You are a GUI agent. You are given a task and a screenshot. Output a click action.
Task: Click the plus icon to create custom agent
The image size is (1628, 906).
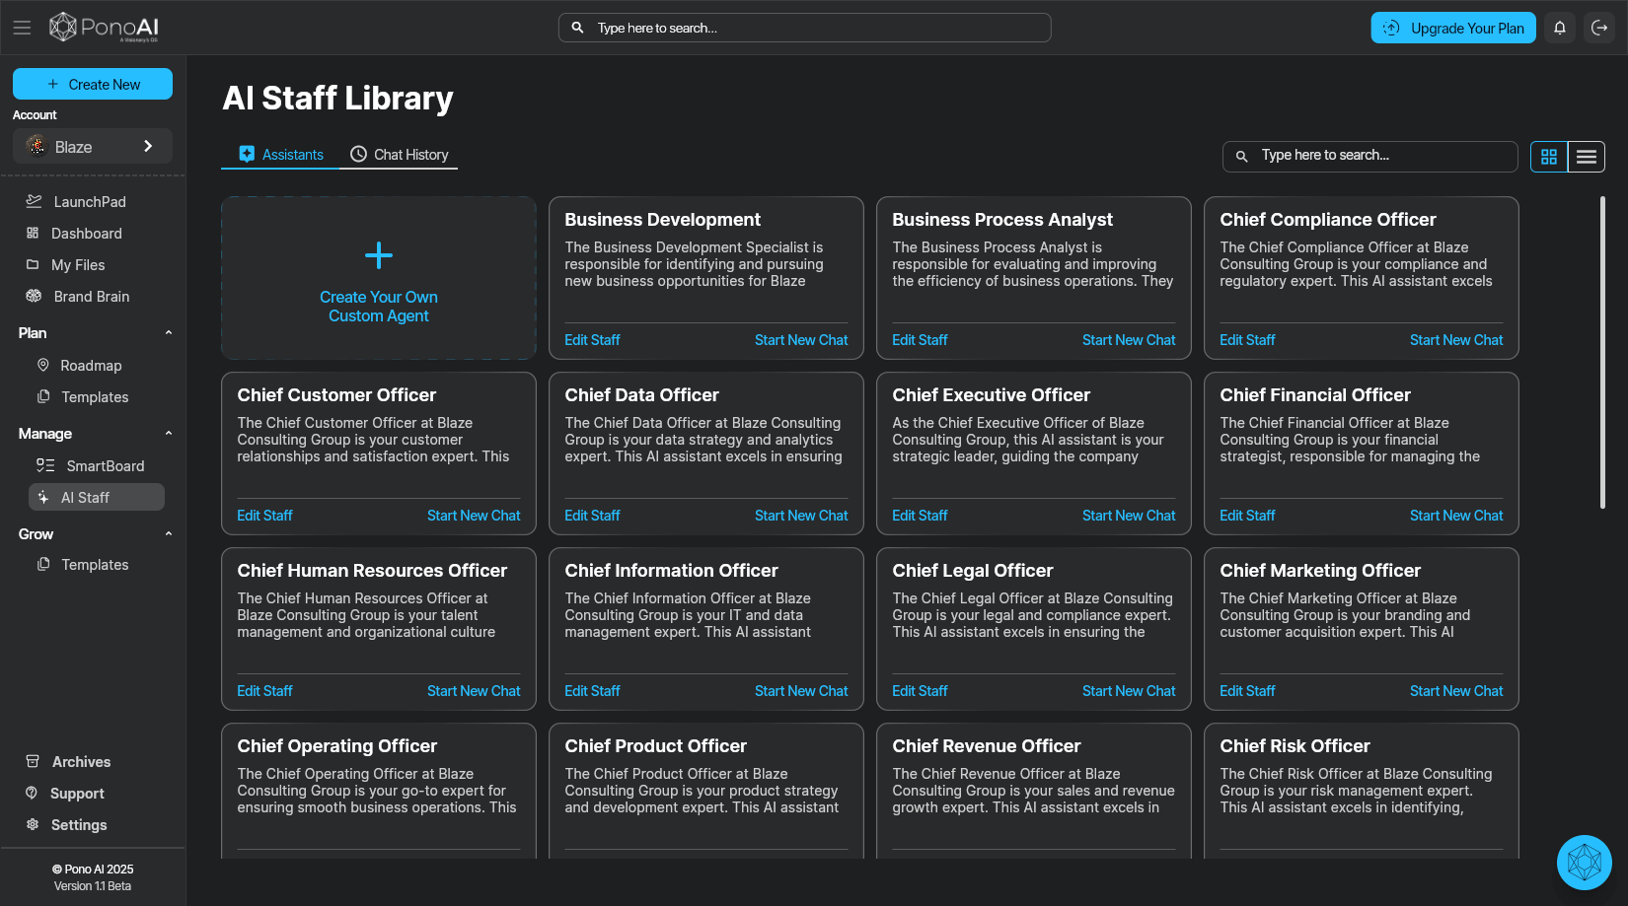click(x=379, y=256)
